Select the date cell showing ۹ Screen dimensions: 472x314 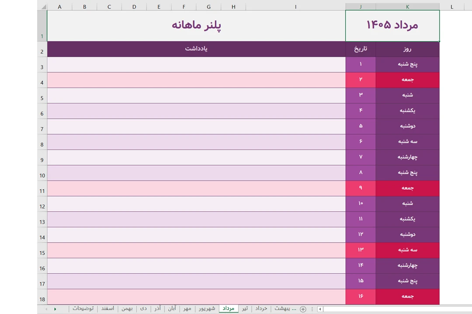point(361,188)
